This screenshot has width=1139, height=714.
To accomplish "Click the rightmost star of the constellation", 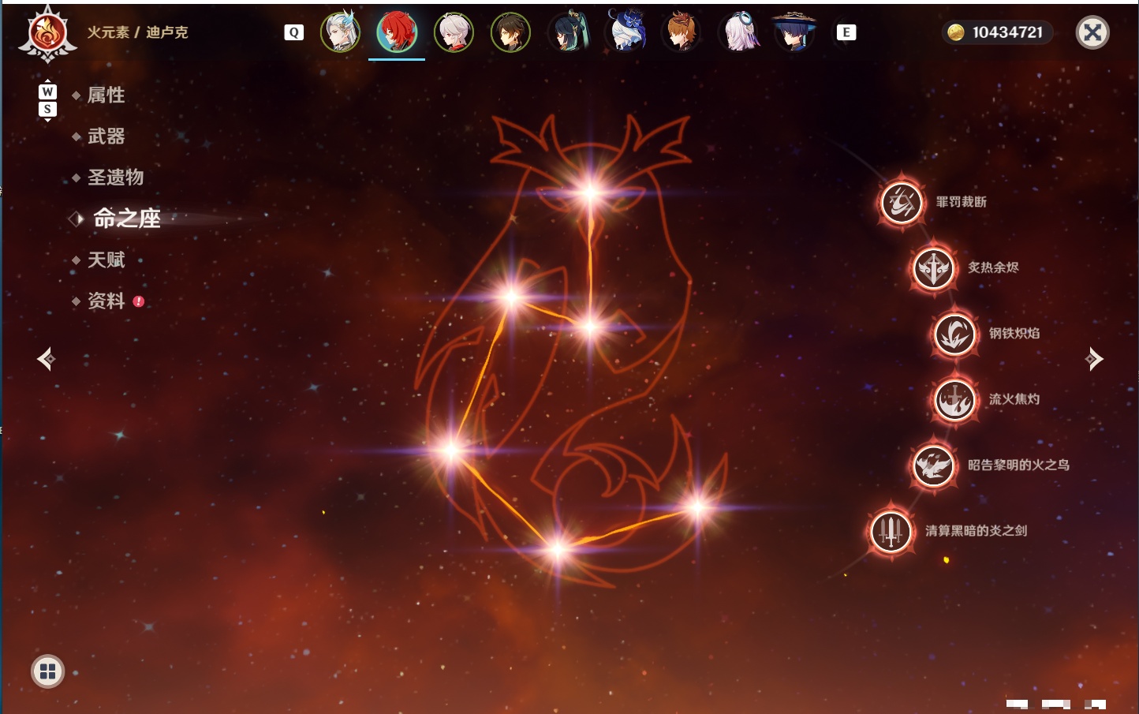I will (697, 507).
